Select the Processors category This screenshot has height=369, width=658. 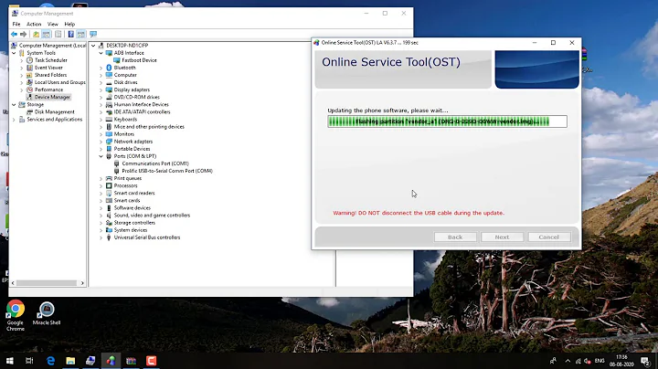125,185
